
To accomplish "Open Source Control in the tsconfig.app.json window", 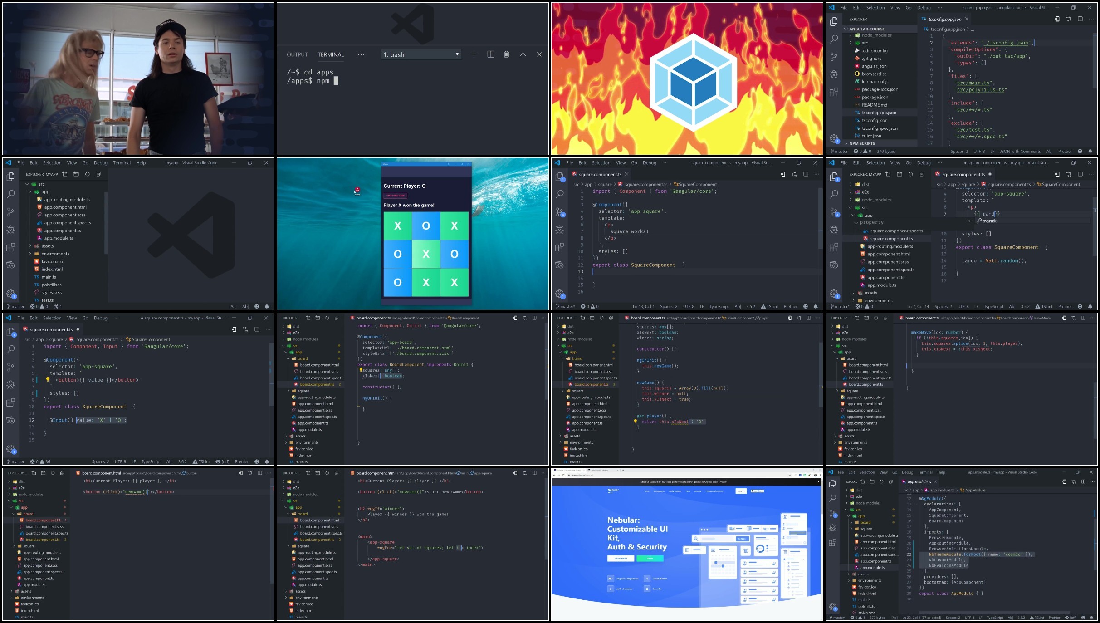I will tap(834, 57).
